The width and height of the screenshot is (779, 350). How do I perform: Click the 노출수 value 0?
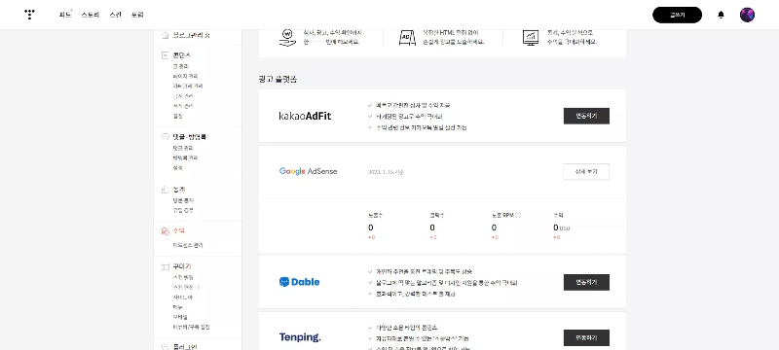coord(371,227)
